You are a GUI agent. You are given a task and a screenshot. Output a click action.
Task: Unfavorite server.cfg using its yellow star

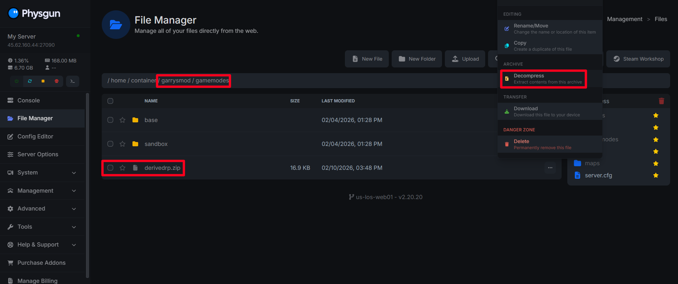pyautogui.click(x=656, y=175)
